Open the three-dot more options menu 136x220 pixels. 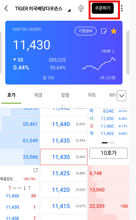pos(122,8)
